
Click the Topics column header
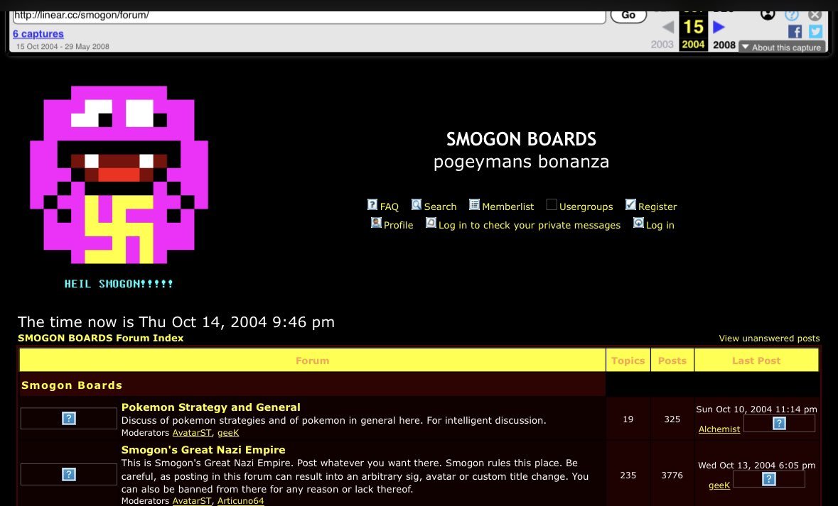point(628,361)
